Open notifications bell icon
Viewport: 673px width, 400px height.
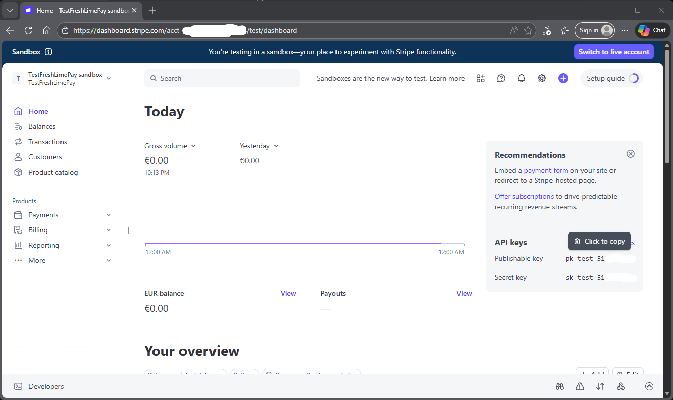522,78
